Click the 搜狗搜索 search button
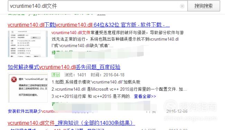The height and width of the screenshot is (130, 225). (x=204, y=6)
